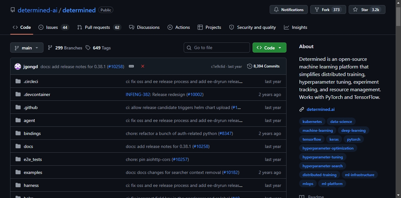Image resolution: width=401 pixels, height=198 pixels.
Task: Select the mlops topic tag
Action: (308, 183)
